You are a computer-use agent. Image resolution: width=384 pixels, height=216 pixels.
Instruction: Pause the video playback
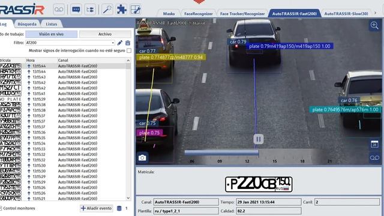tap(259, 139)
